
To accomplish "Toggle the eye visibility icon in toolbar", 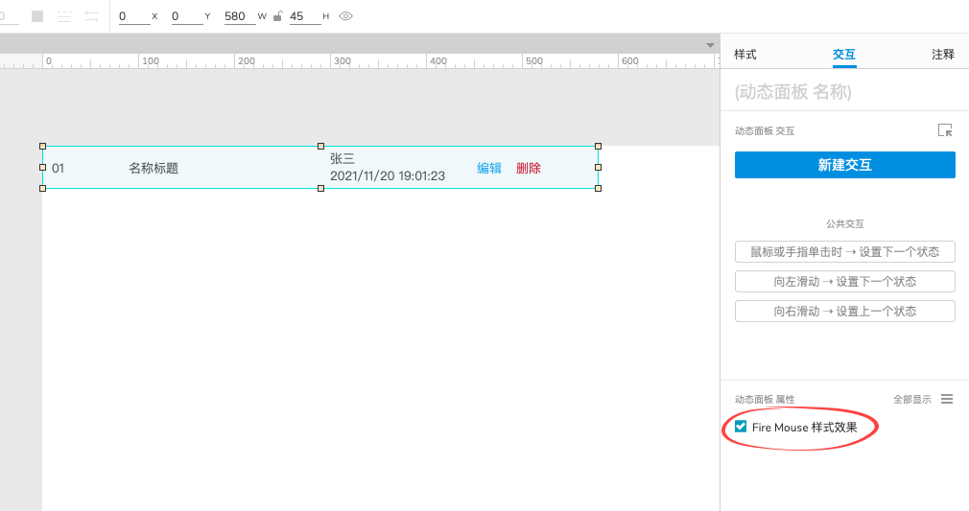I will [x=345, y=16].
